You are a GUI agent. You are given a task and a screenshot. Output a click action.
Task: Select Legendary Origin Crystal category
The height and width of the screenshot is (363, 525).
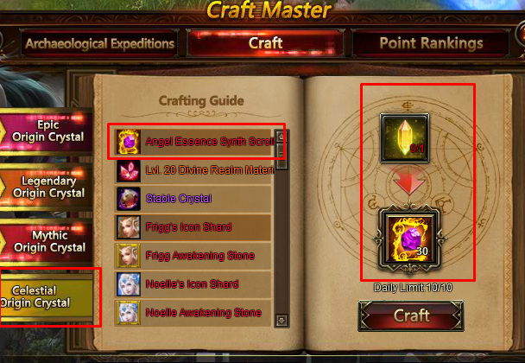[47, 187]
